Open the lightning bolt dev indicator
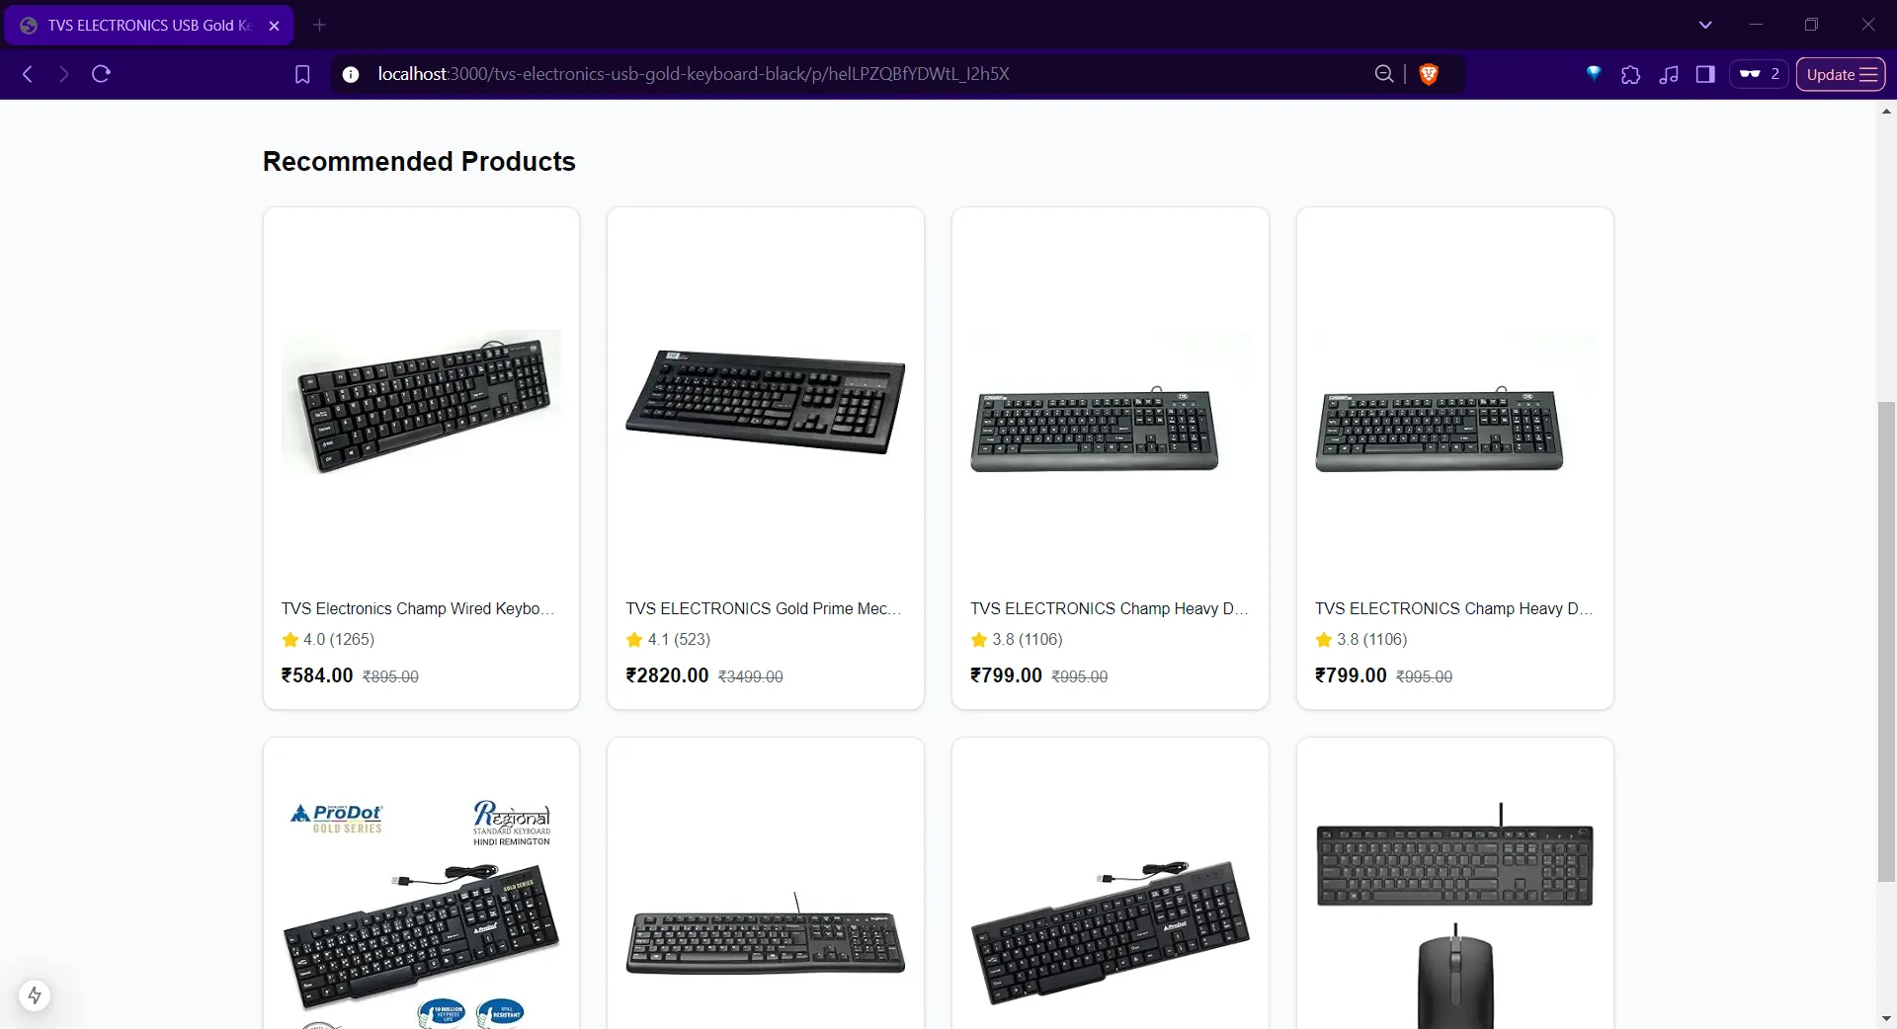This screenshot has width=1897, height=1029. tap(35, 995)
